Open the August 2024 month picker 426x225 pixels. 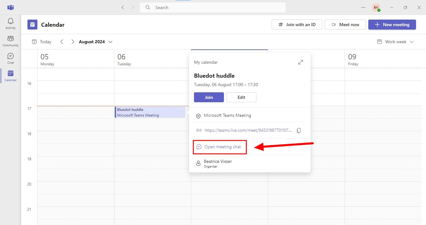pos(96,42)
